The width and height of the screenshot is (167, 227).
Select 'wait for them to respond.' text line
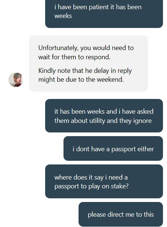74,57
